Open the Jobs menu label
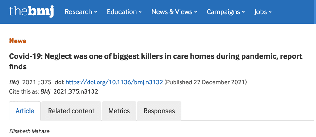Screen dimensions: 316x137 click(261, 12)
